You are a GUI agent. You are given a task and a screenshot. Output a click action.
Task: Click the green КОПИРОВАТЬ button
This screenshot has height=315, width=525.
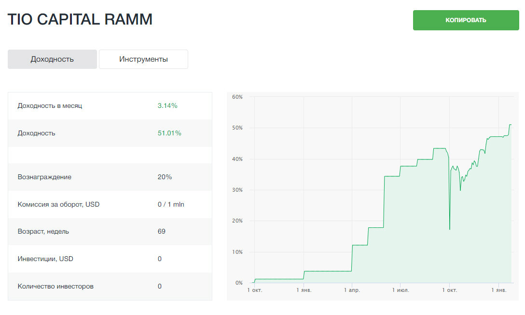pyautogui.click(x=466, y=20)
